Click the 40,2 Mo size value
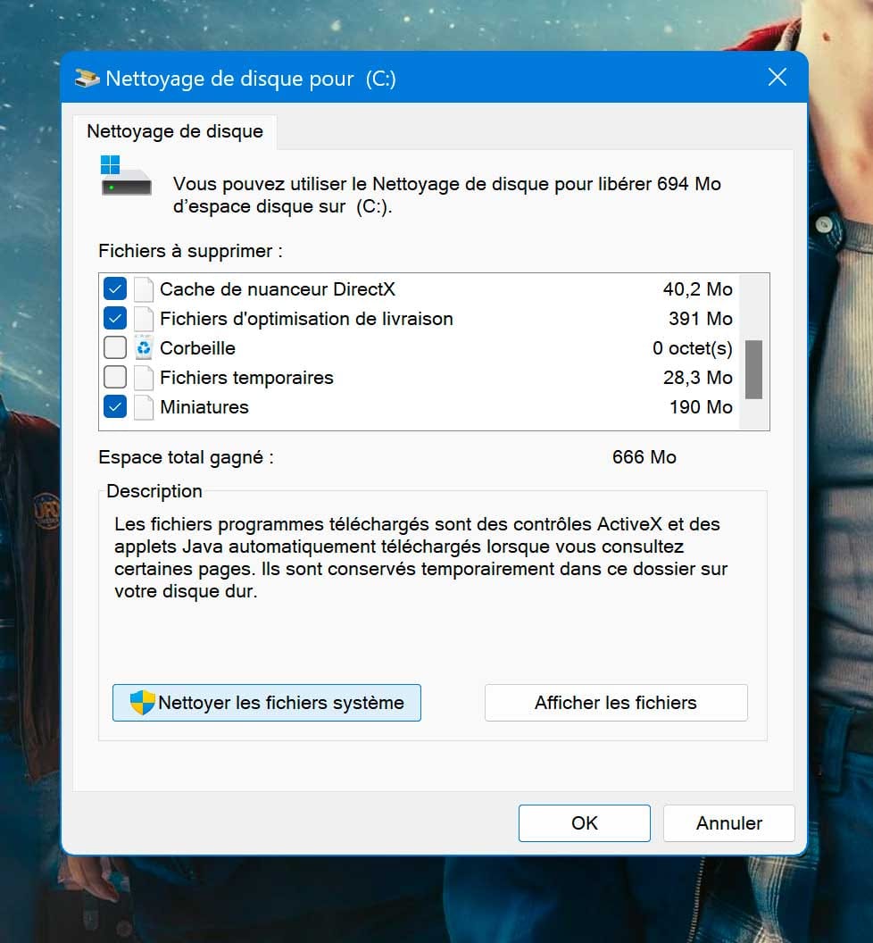873x943 pixels. point(697,289)
